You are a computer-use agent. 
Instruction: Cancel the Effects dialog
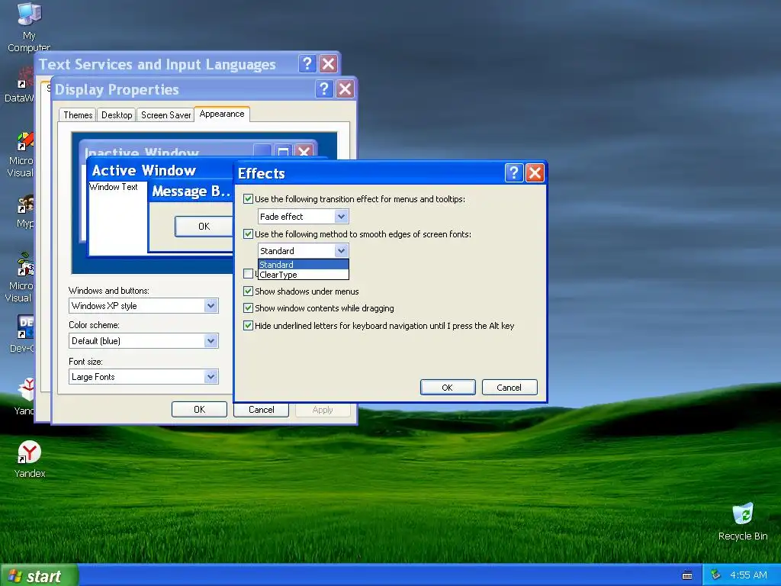click(x=509, y=387)
